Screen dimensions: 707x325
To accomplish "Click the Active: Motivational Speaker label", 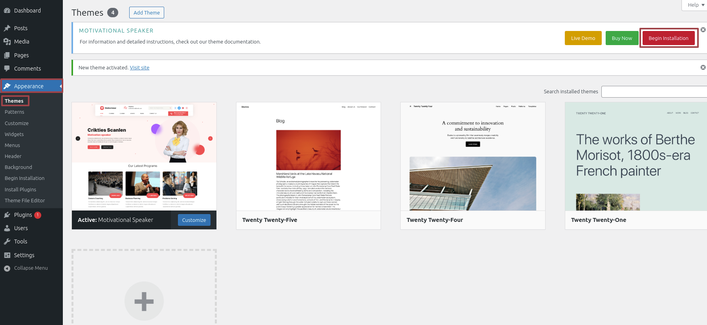I will tap(115, 220).
